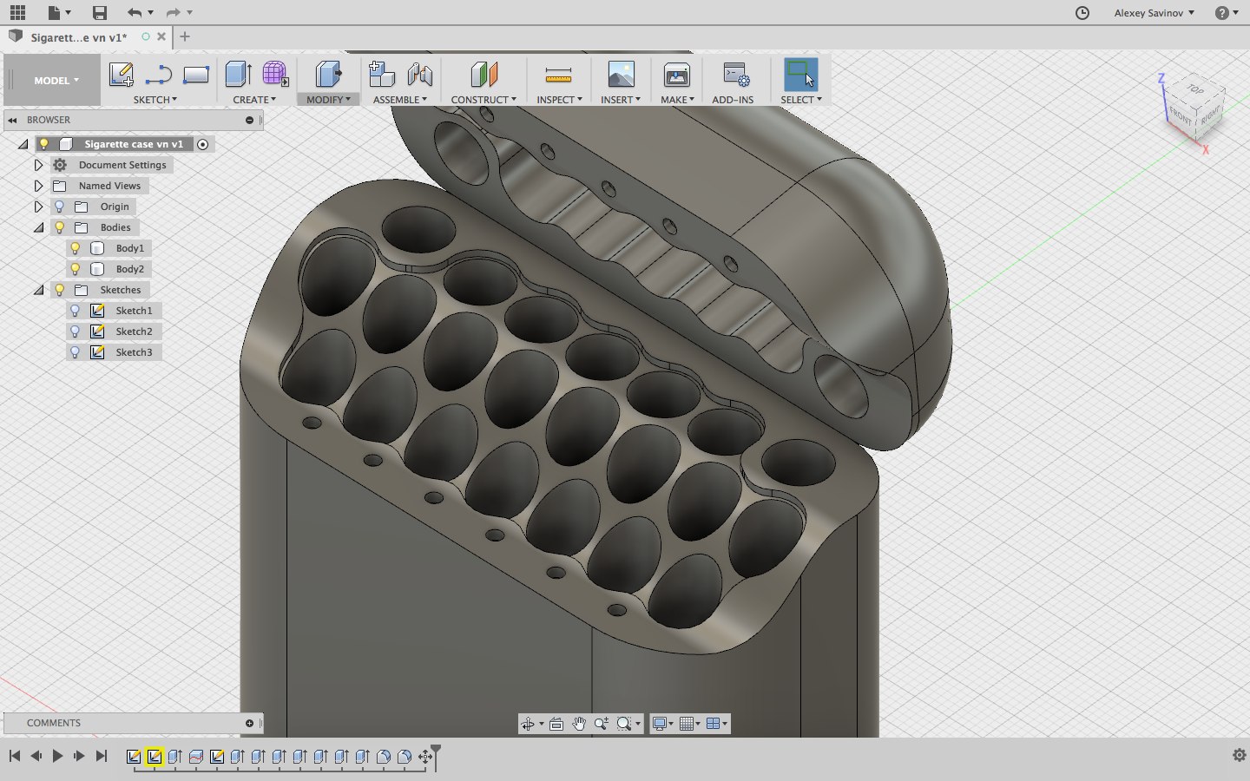Expand the Origin folder
This screenshot has height=781, width=1250.
click(x=38, y=207)
